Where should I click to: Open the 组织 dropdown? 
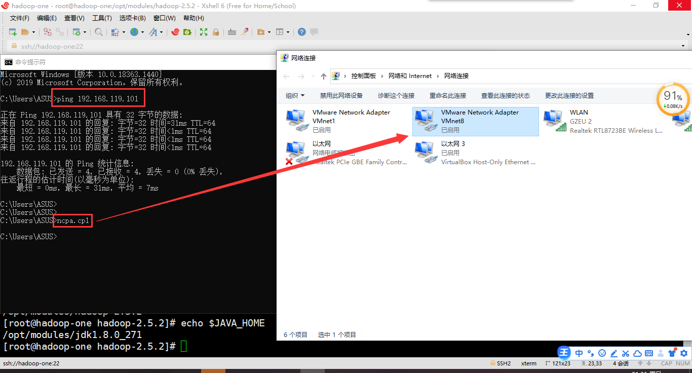[295, 95]
